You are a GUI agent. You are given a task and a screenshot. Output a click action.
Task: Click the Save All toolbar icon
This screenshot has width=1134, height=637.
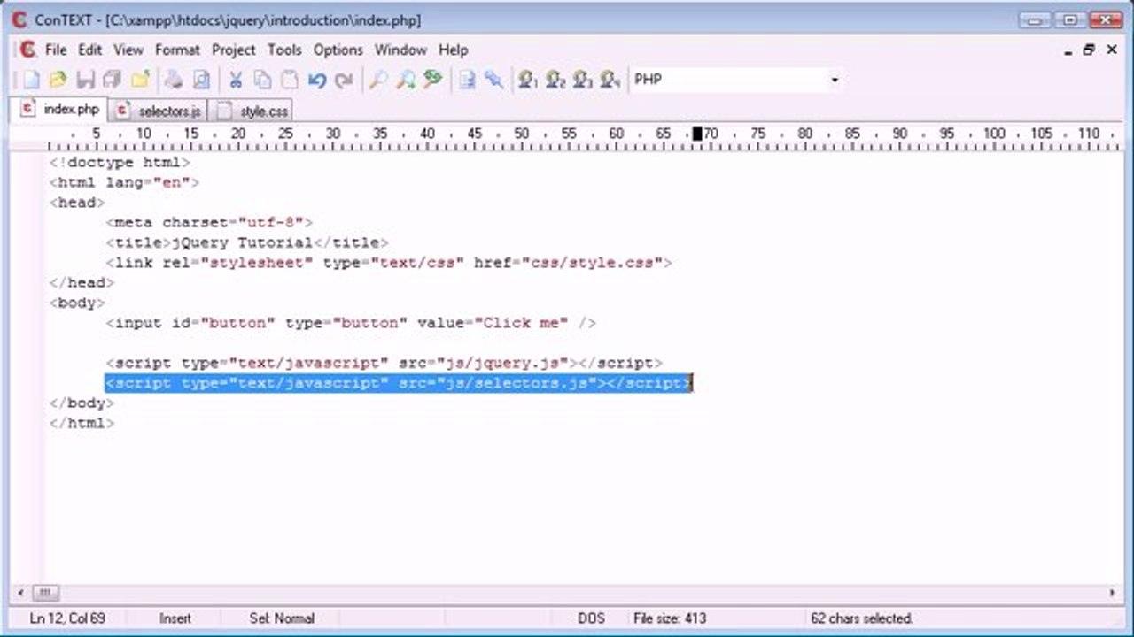(112, 80)
